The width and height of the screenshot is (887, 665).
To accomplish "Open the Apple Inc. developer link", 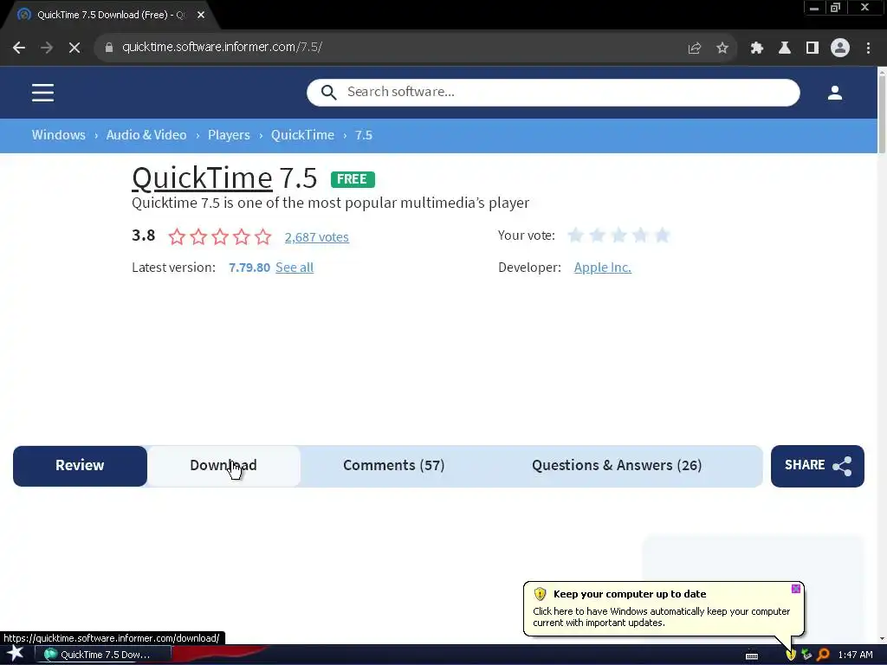I will pos(603,268).
